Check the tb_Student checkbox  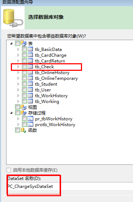coord(24,84)
